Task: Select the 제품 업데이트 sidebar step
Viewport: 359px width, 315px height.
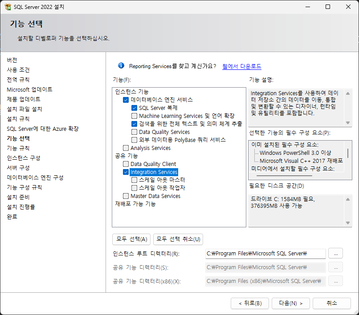Action: (24, 99)
